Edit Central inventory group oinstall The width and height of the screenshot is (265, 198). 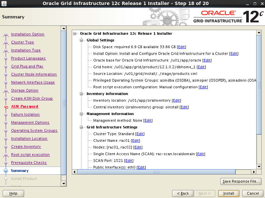(184, 107)
